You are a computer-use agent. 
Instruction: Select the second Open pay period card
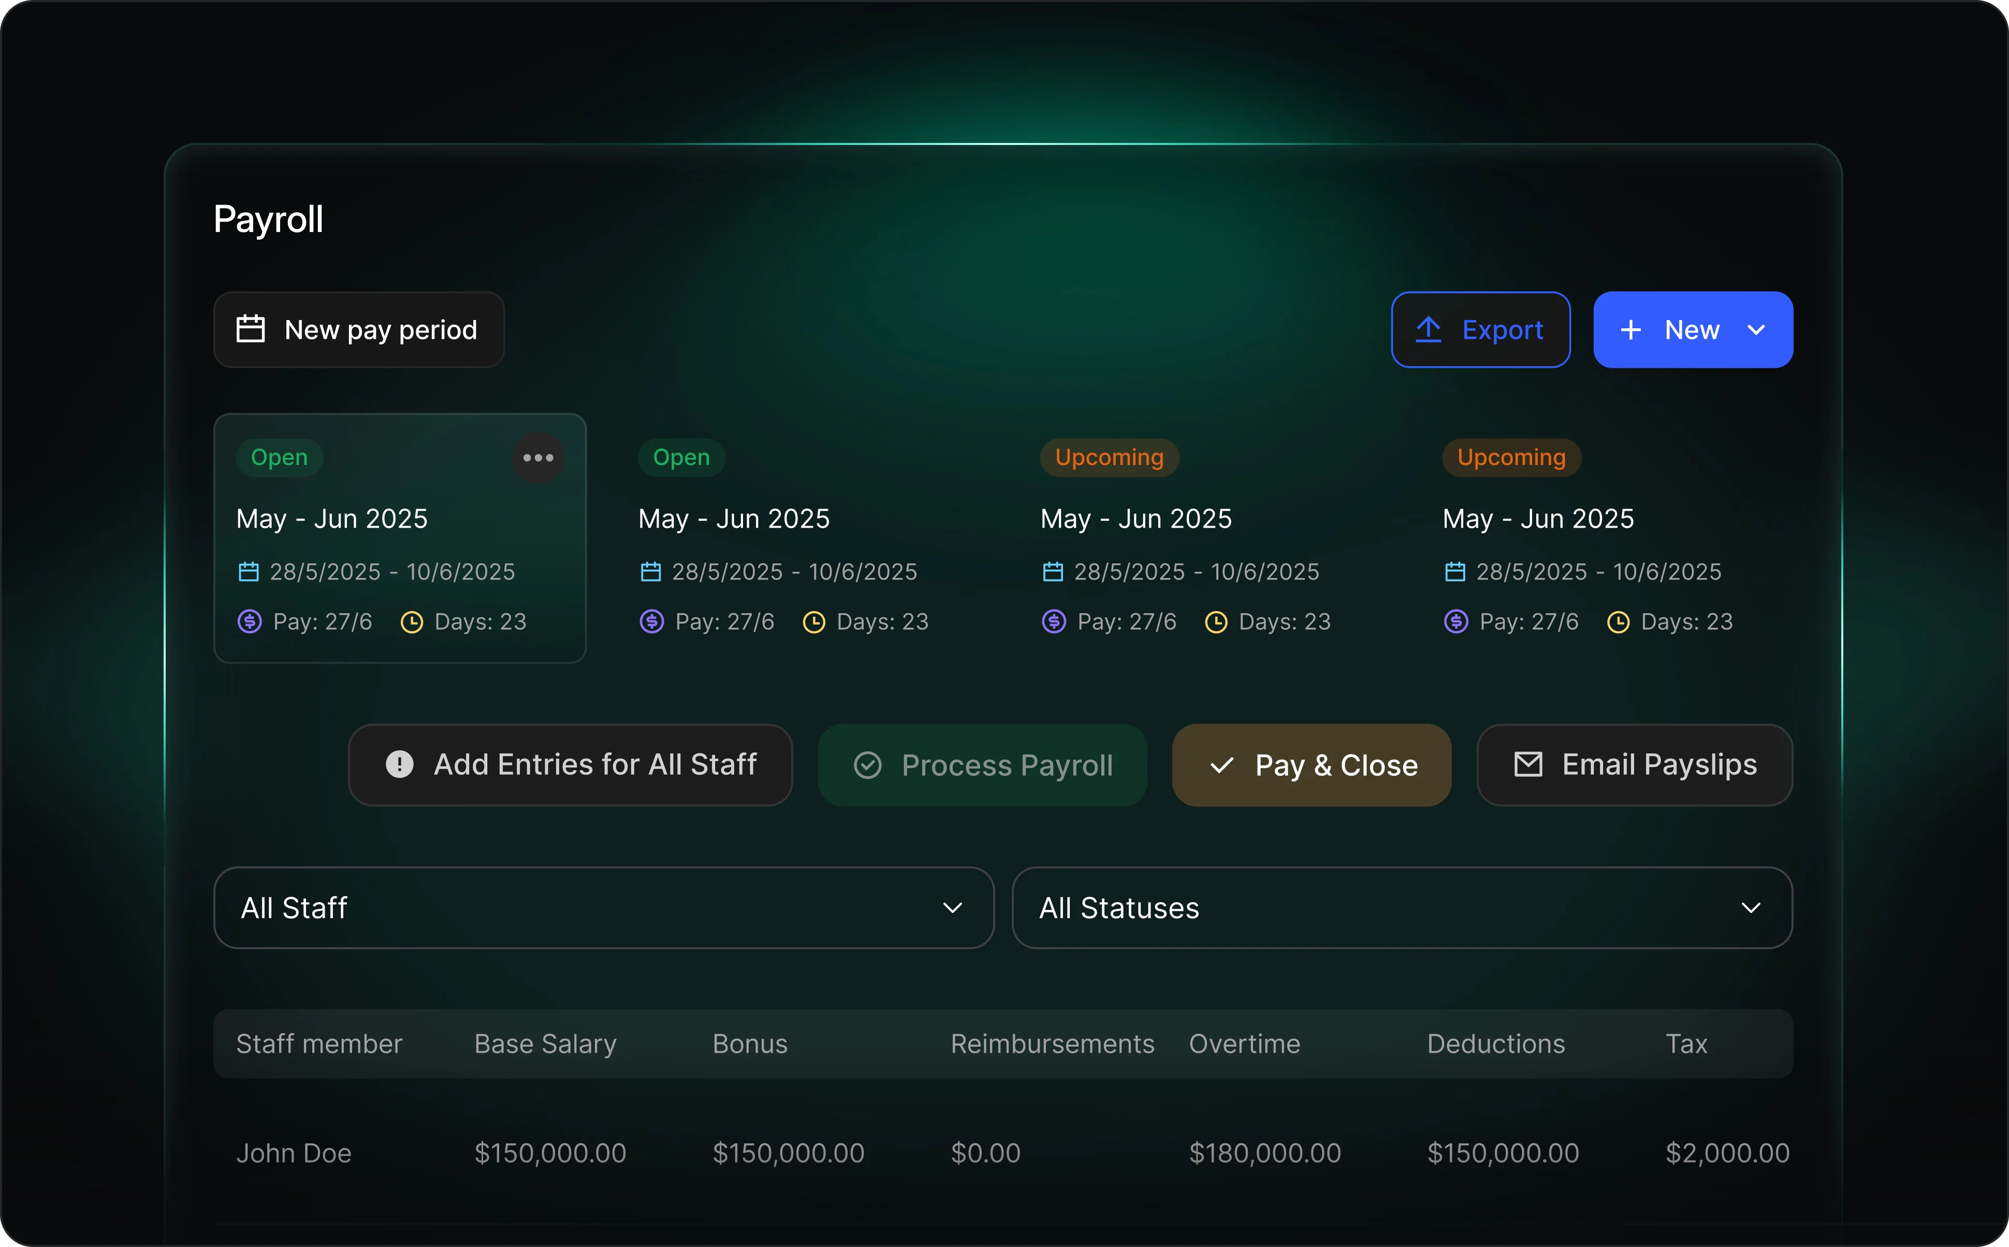pyautogui.click(x=802, y=538)
